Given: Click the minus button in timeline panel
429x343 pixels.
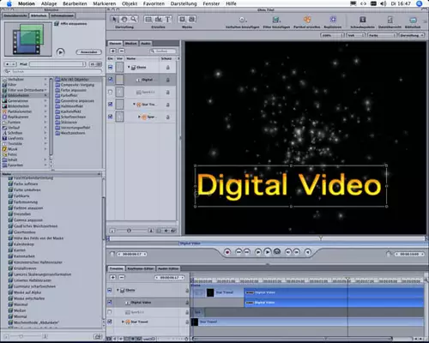Looking at the screenshot, I should [x=122, y=277].
